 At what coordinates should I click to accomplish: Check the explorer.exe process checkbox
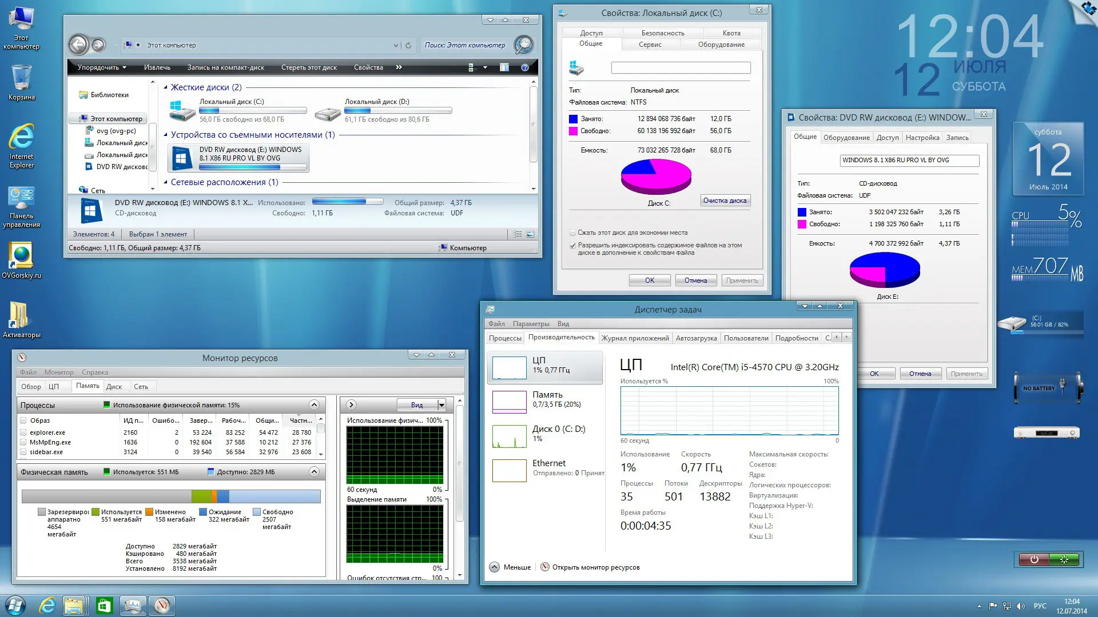[x=23, y=432]
